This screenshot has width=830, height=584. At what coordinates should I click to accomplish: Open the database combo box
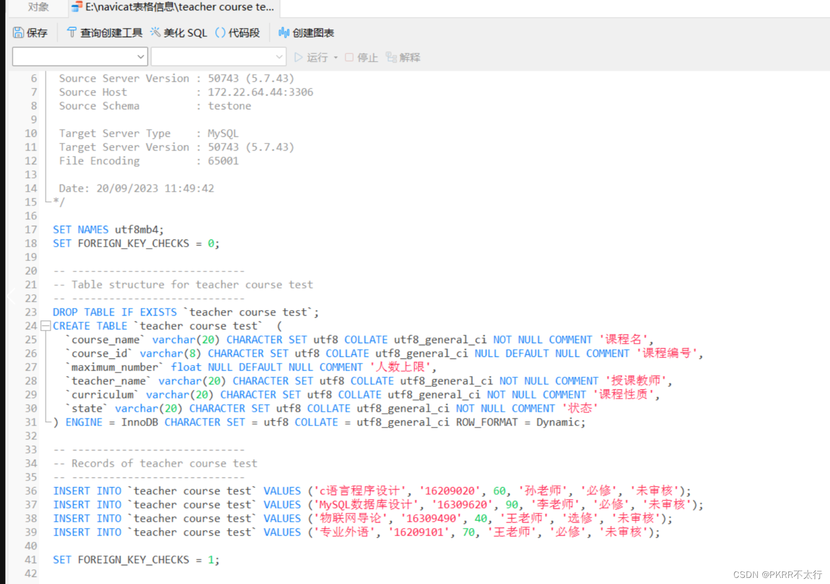(x=218, y=57)
